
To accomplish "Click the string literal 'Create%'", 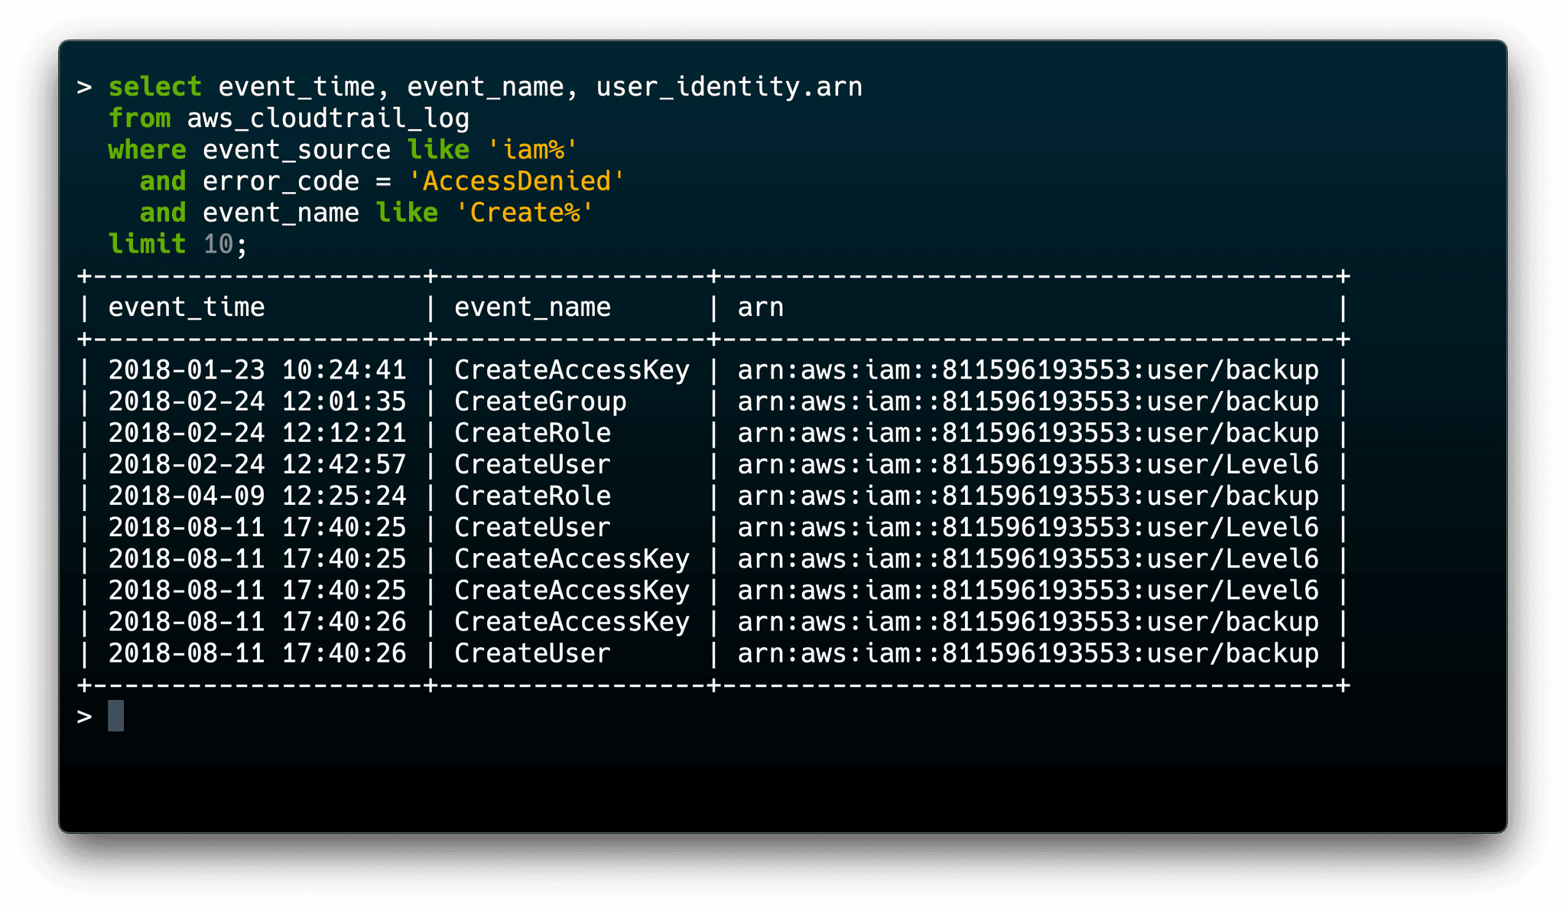I will (525, 213).
